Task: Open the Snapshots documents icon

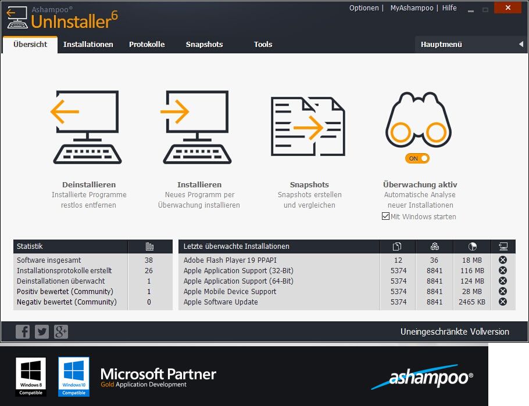Action: 308,126
